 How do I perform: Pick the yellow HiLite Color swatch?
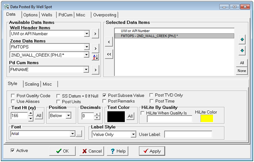(x=207, y=118)
